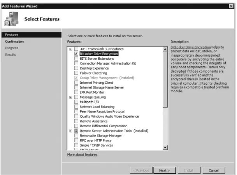
Task: Select Failover Clustering item text
Action: (93, 73)
